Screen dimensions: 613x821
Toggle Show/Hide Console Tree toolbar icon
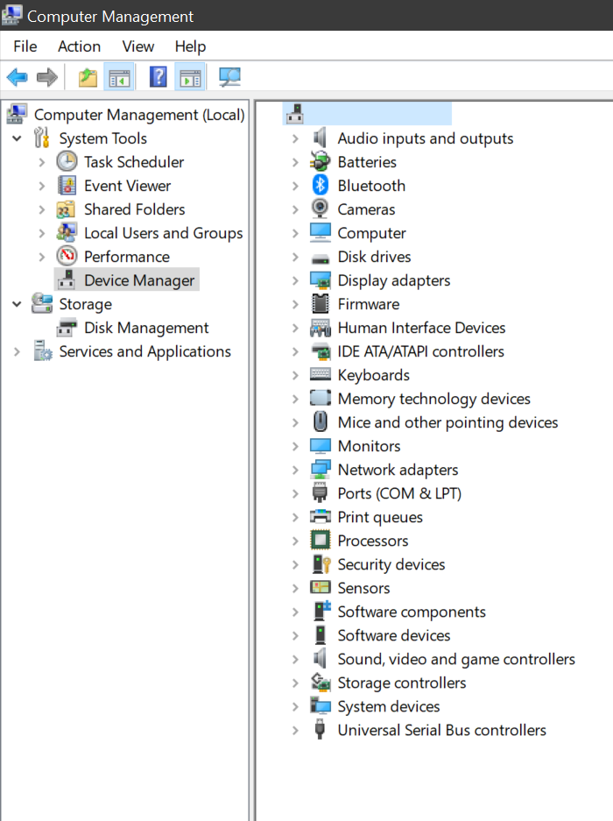[x=119, y=77]
